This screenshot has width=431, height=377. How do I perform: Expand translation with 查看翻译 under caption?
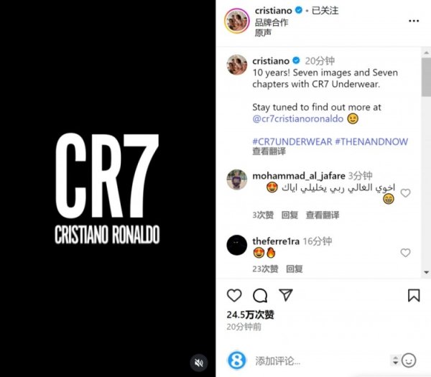[269, 152]
